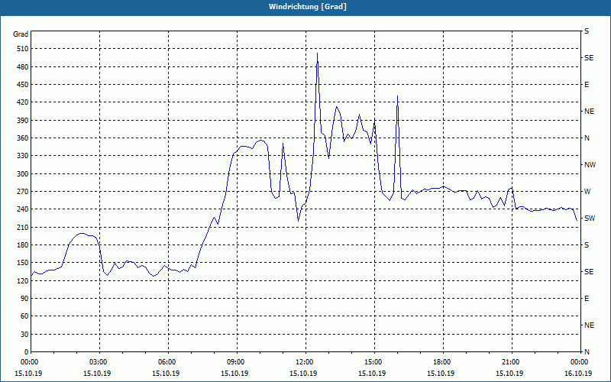Click the 15:00 time label
This screenshot has width=611, height=382.
point(374,362)
